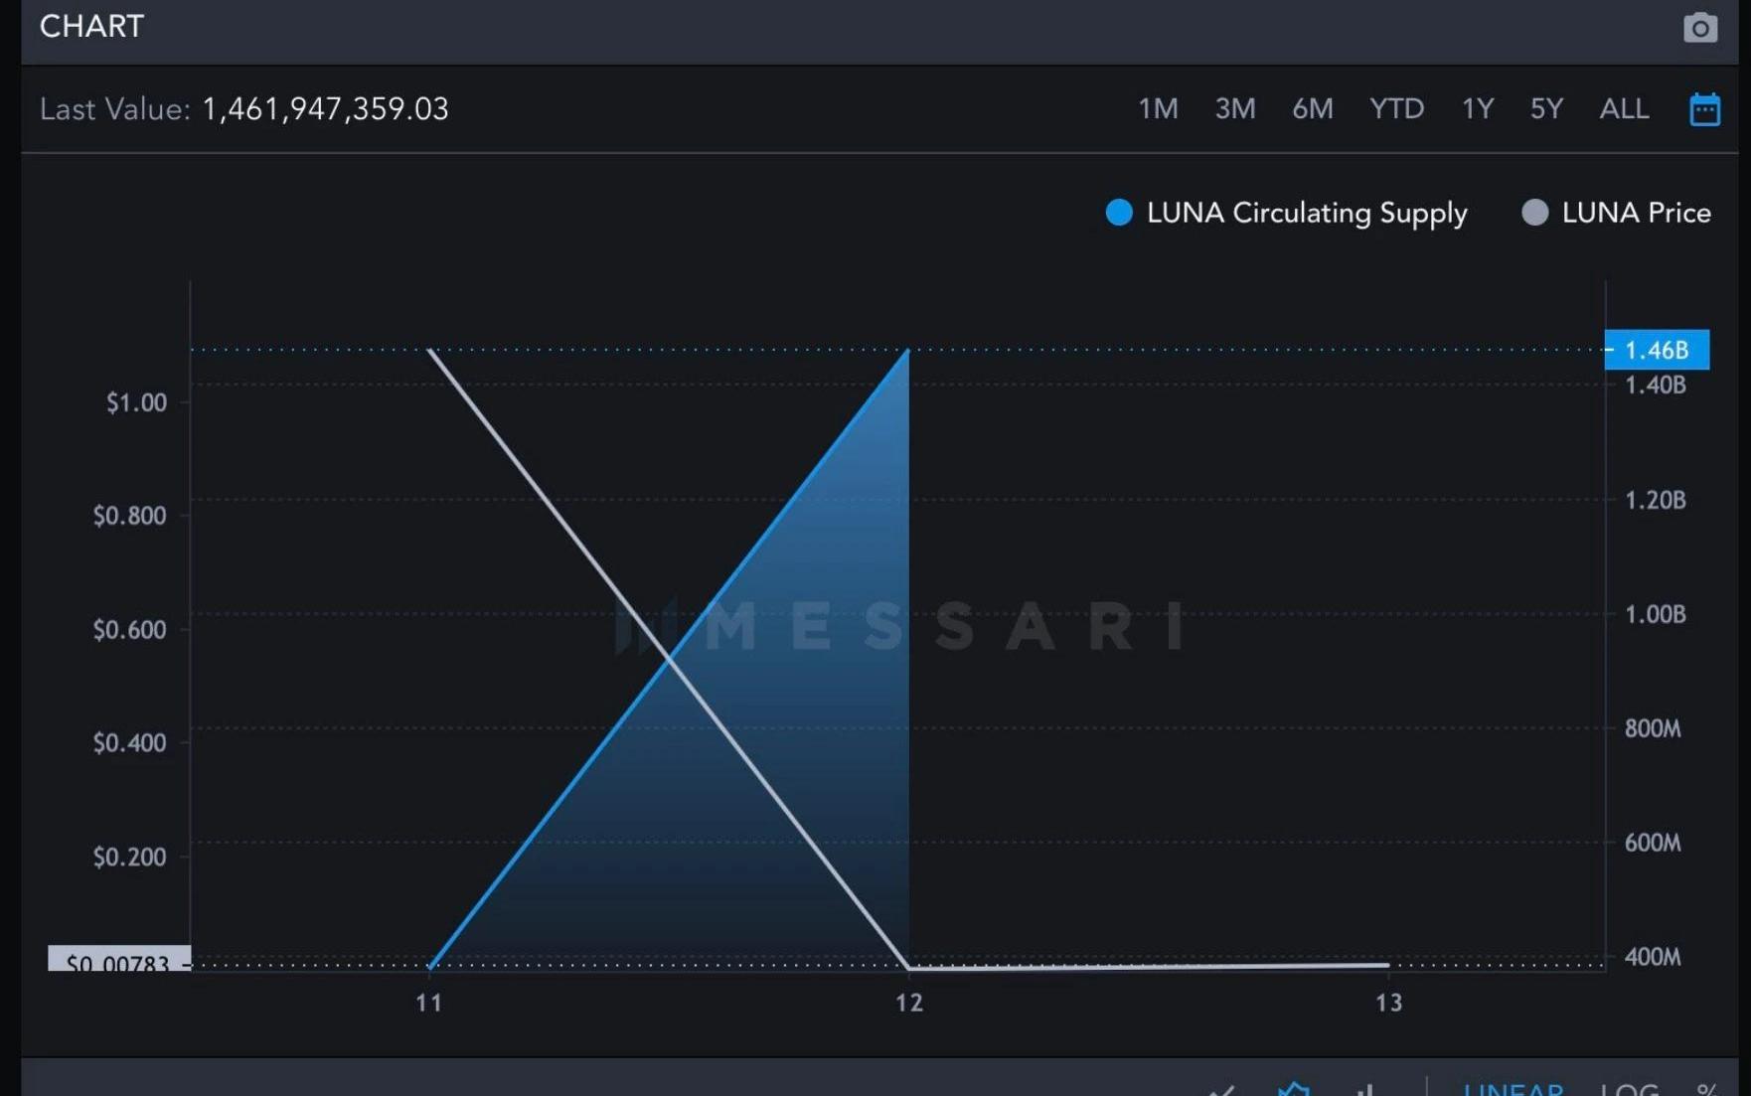Switch scale to LINEAR

click(x=1513, y=1090)
